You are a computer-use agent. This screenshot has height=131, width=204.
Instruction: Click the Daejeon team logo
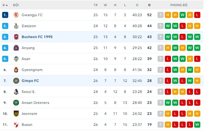(x=16, y=26)
